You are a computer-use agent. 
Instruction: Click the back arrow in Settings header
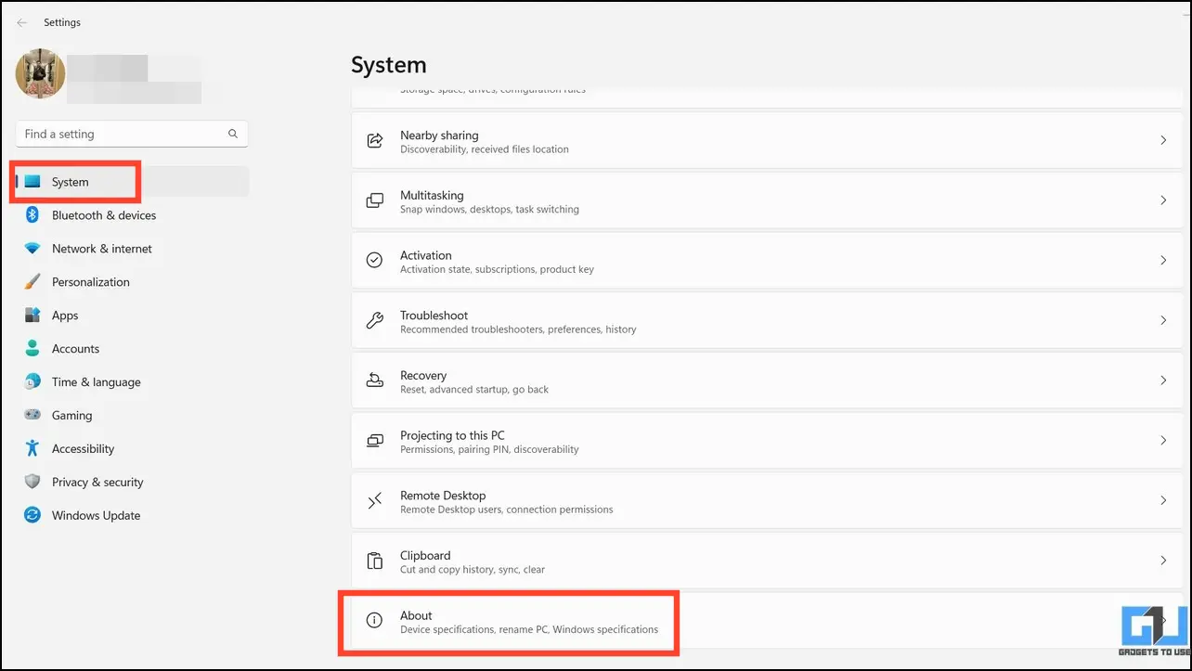coord(22,22)
